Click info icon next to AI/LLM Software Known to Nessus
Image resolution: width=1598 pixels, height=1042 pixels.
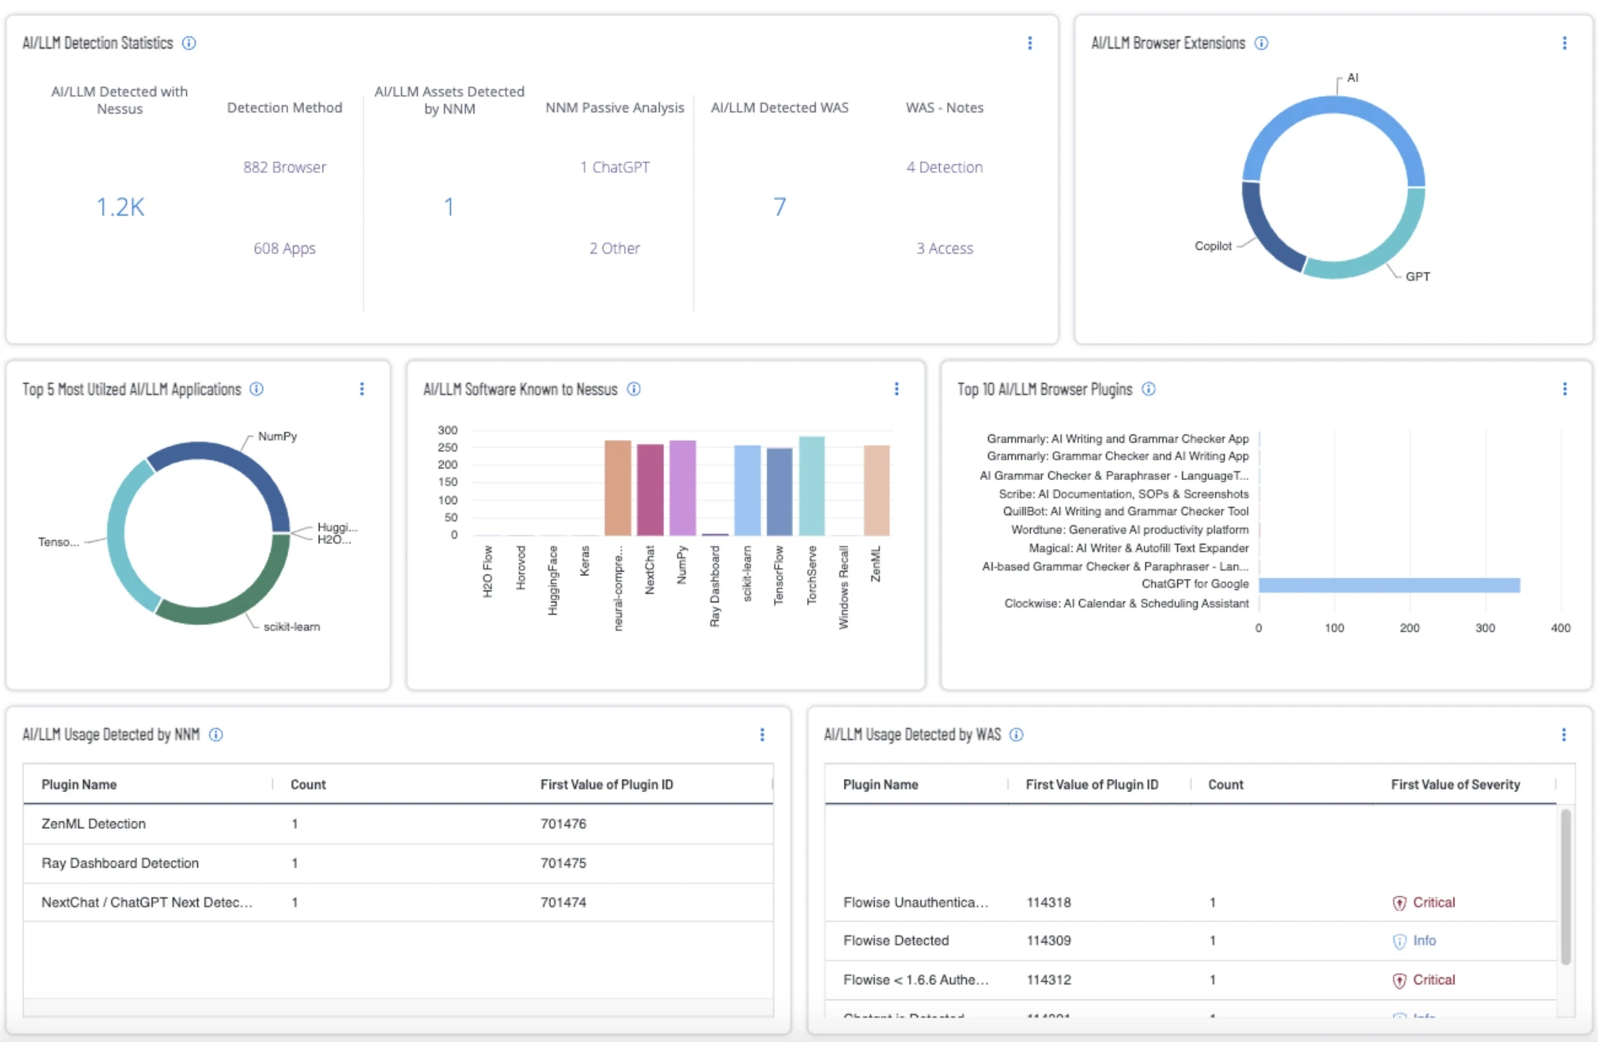[634, 389]
